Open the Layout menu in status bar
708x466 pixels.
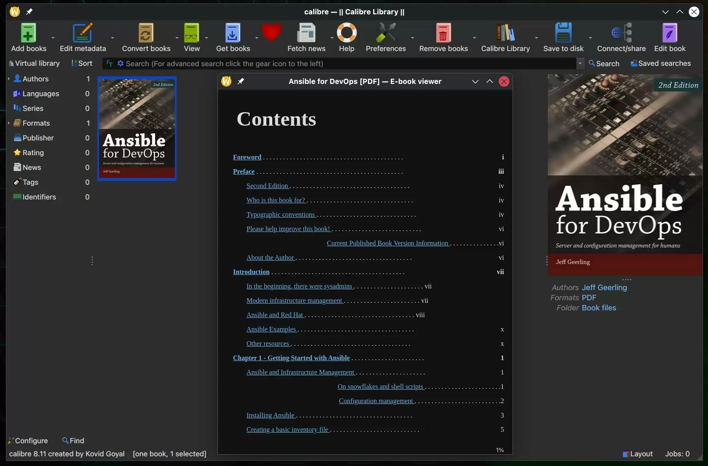pyautogui.click(x=637, y=454)
